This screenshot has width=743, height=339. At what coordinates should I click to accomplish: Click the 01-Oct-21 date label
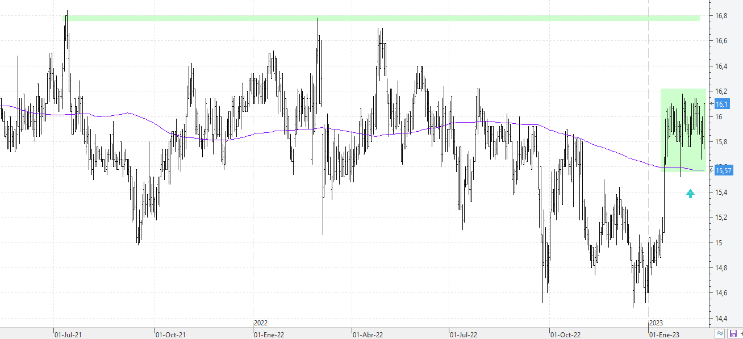tap(171, 335)
